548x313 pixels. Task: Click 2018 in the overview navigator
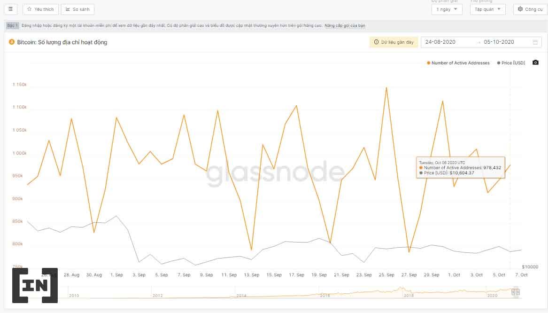[x=409, y=296]
